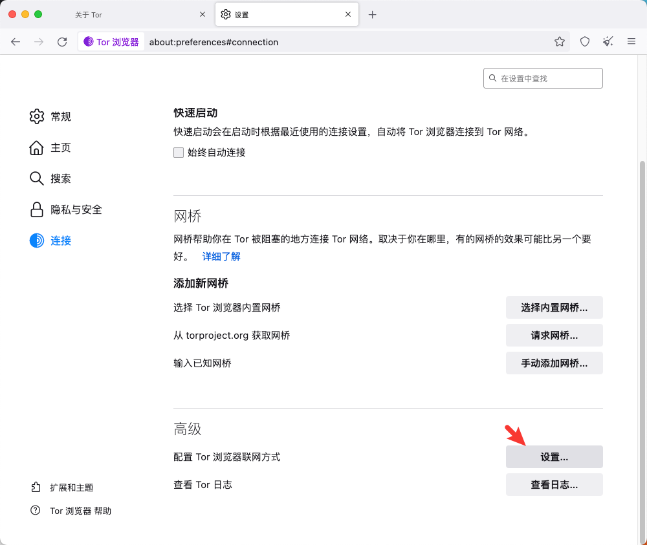Open the security level shield icon
This screenshot has height=545, width=647.
tap(585, 41)
